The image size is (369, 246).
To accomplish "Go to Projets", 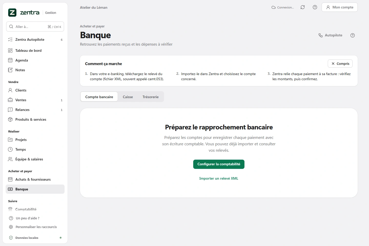I will (x=35, y=140).
